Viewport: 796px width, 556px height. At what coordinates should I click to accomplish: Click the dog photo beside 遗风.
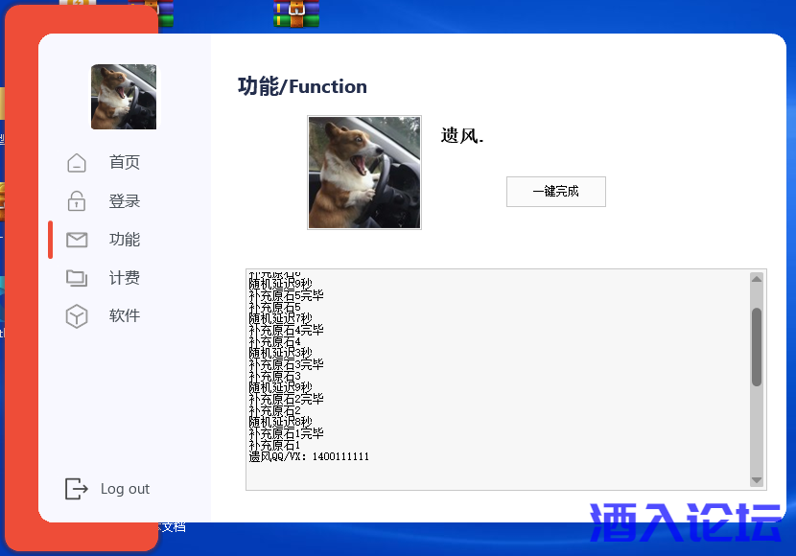click(x=363, y=172)
